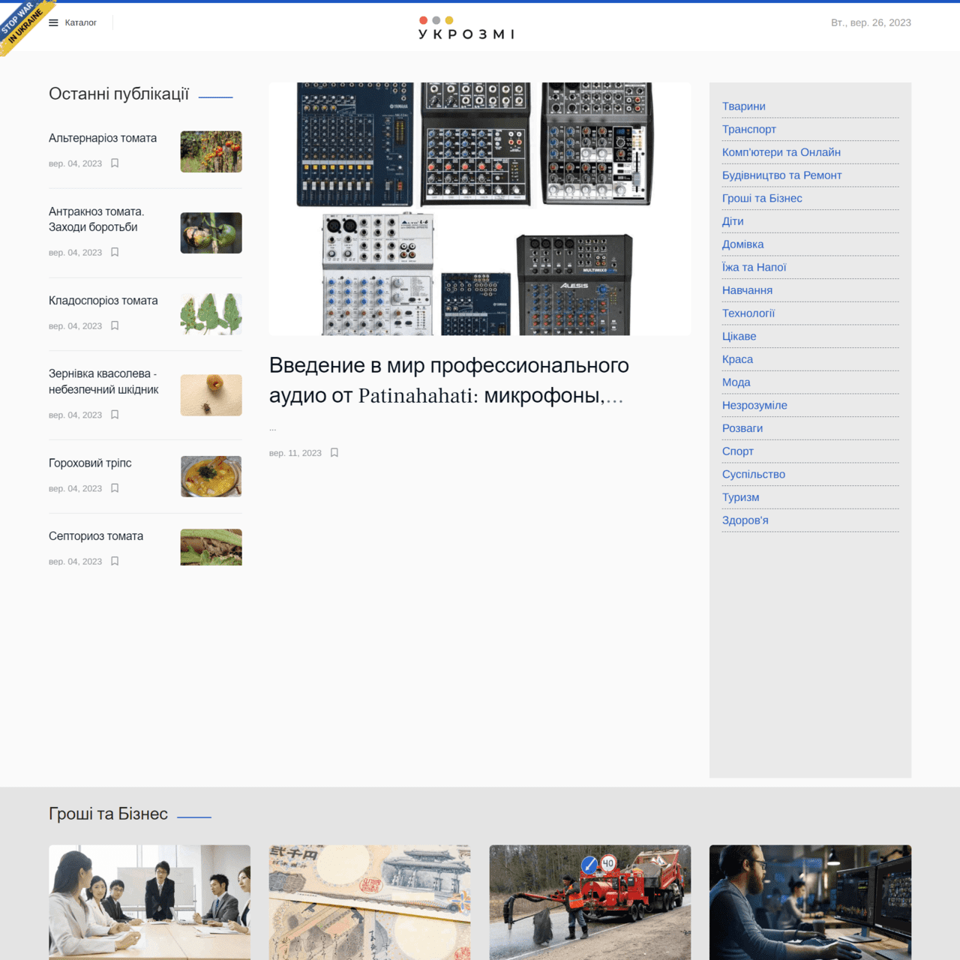Open the man at monitors photo card

coord(811,902)
